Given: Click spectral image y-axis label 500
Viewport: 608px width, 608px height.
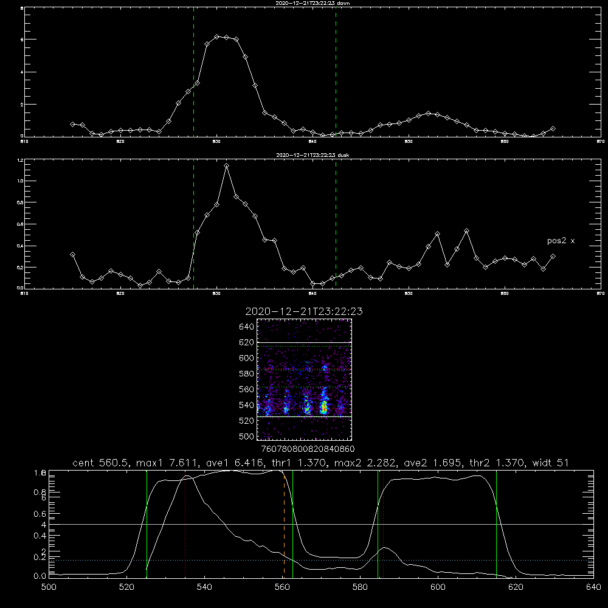Looking at the screenshot, I should point(247,437).
